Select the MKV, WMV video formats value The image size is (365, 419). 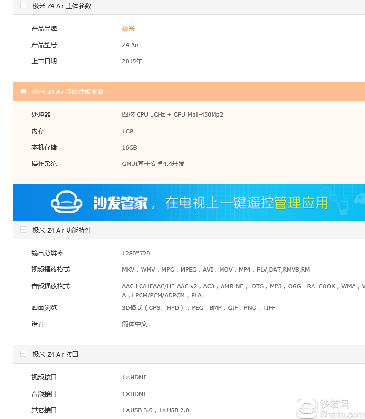[x=216, y=270]
